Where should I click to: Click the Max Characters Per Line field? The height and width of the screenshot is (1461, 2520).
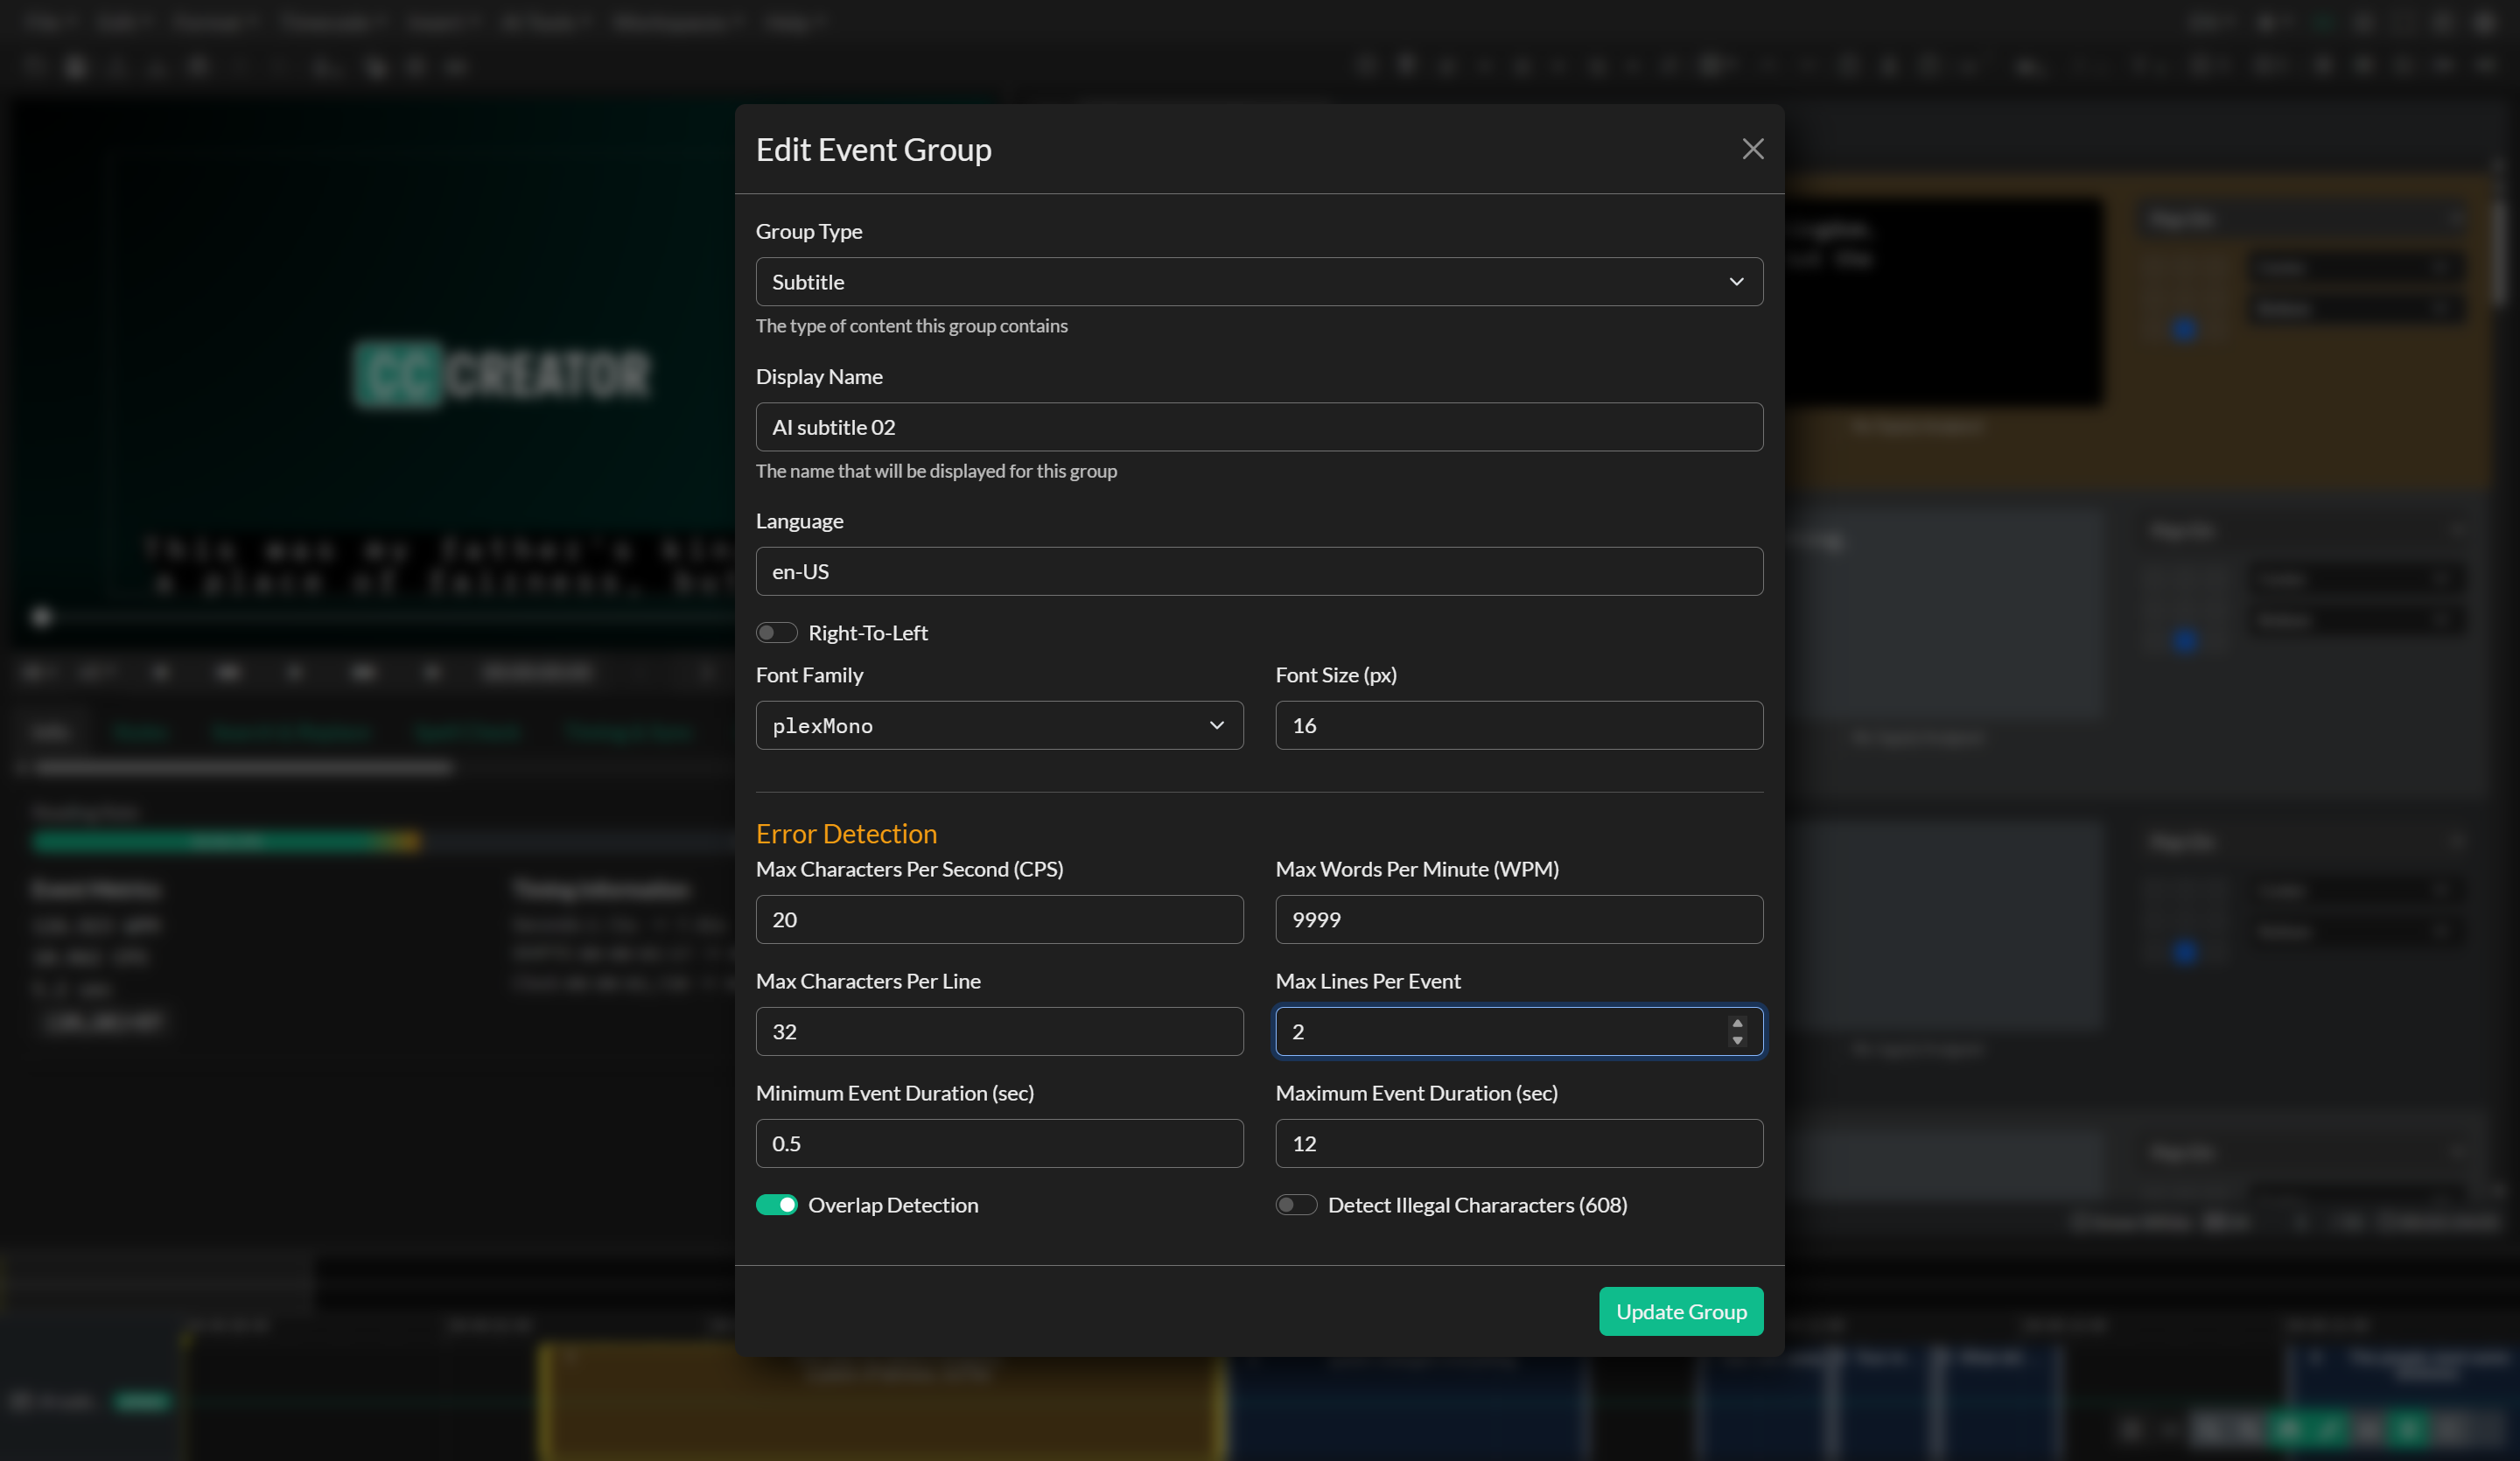coord(999,1031)
